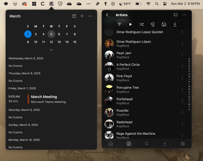Click the A Perfect Circle thumbnail
Viewport: 203px width, 161px height.
[109, 66]
